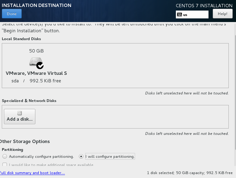Click the VMware Virtual S disk label

pyautogui.click(x=36, y=73)
